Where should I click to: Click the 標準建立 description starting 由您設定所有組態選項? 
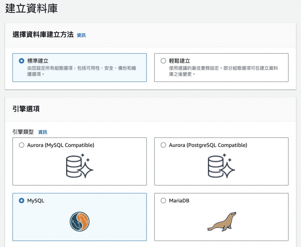click(82, 71)
